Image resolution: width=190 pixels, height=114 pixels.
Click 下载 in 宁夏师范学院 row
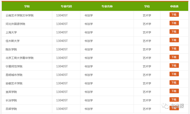174,66
